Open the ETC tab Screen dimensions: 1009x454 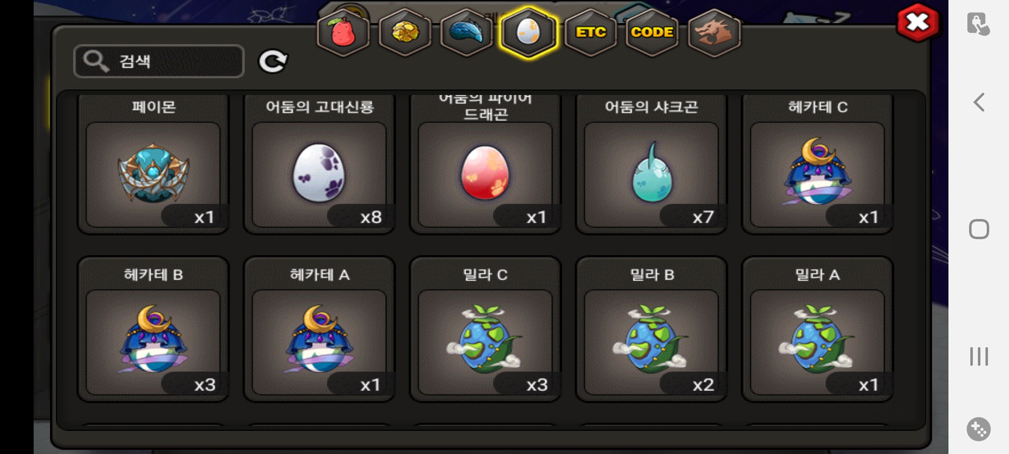coord(591,33)
